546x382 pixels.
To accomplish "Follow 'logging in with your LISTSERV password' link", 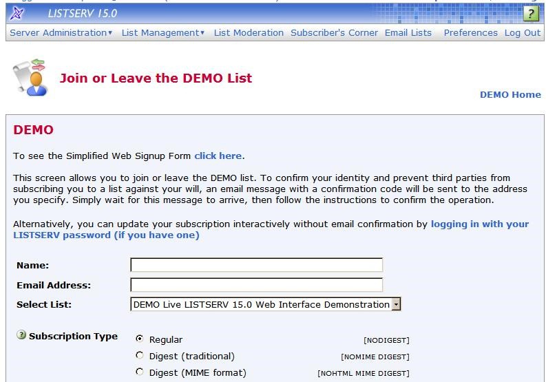I will 271,229.
